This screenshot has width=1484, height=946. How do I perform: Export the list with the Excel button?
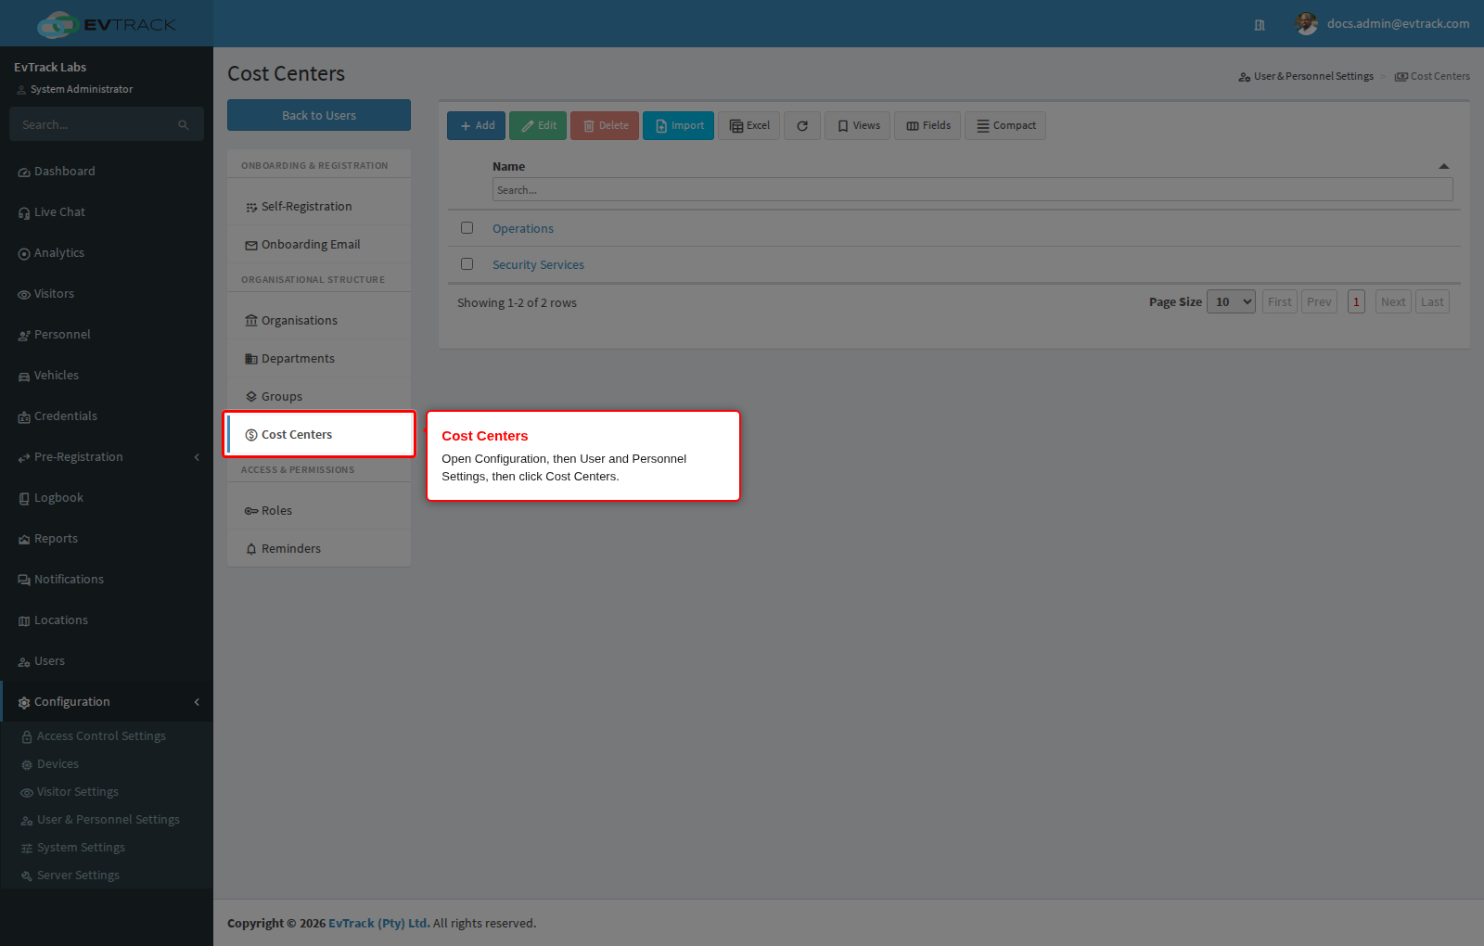pyautogui.click(x=748, y=126)
